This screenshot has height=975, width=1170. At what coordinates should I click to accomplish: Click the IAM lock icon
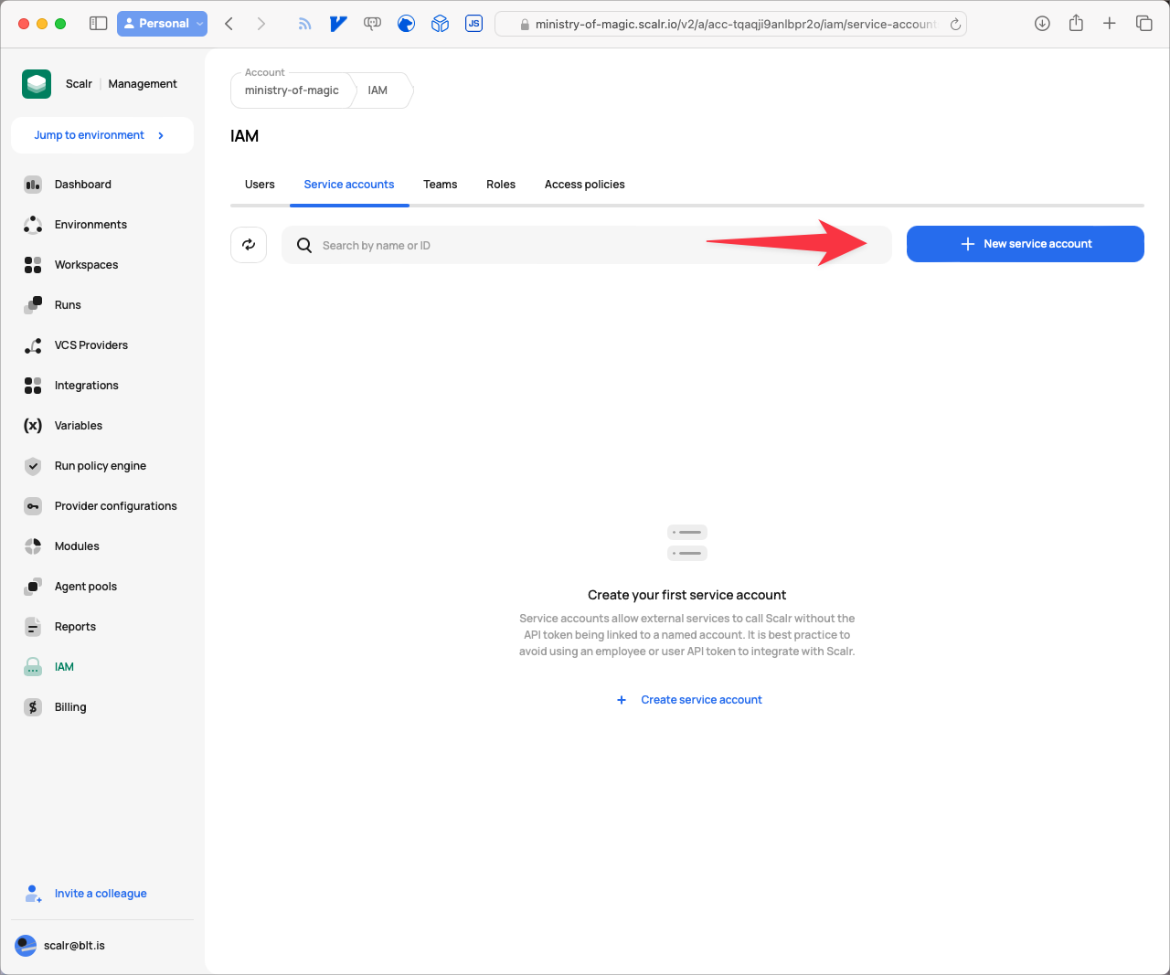[x=33, y=667]
